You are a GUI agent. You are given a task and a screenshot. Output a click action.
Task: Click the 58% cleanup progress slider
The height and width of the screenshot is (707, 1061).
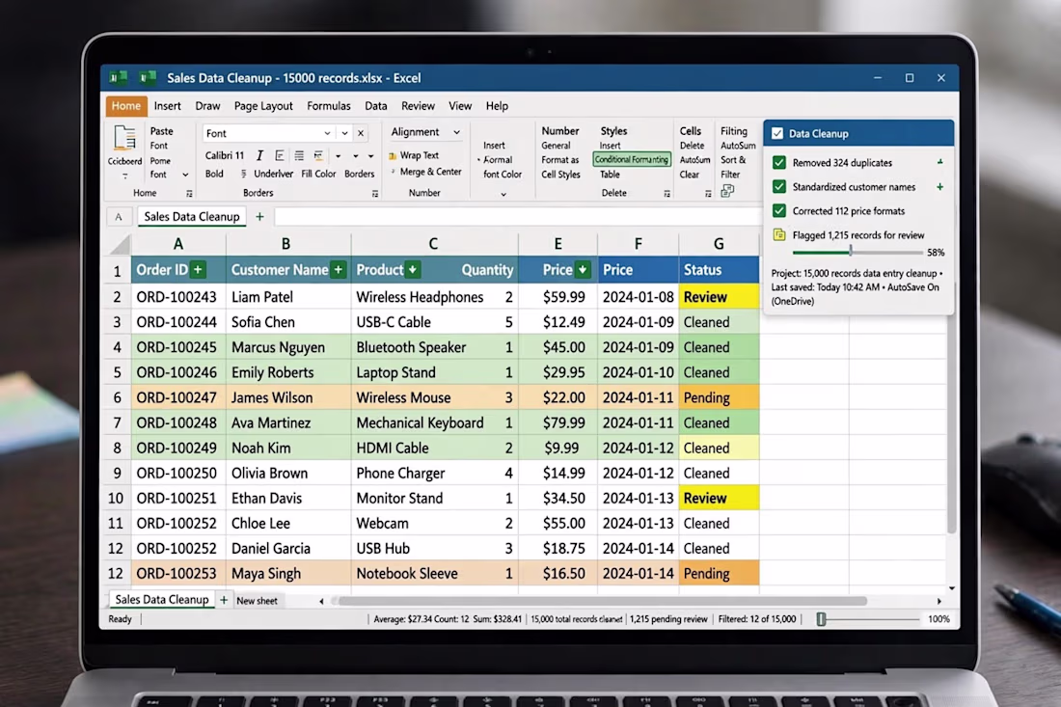point(857,253)
